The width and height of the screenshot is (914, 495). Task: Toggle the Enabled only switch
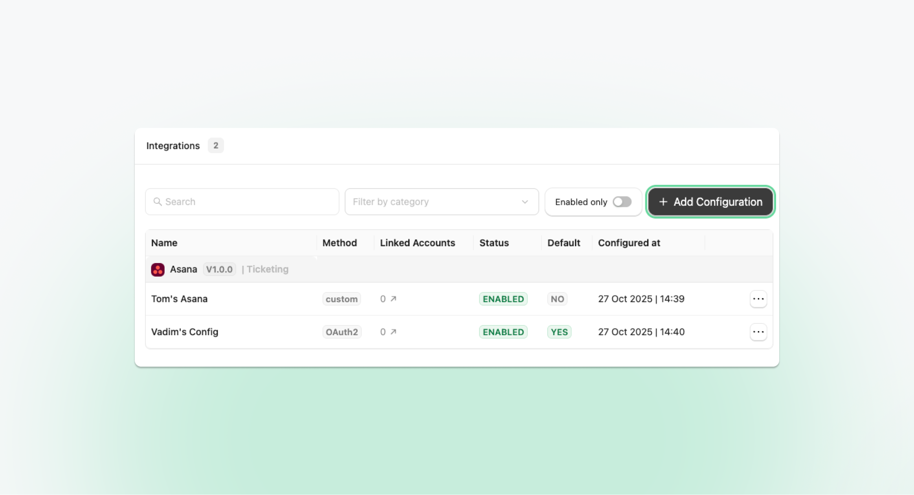point(622,202)
